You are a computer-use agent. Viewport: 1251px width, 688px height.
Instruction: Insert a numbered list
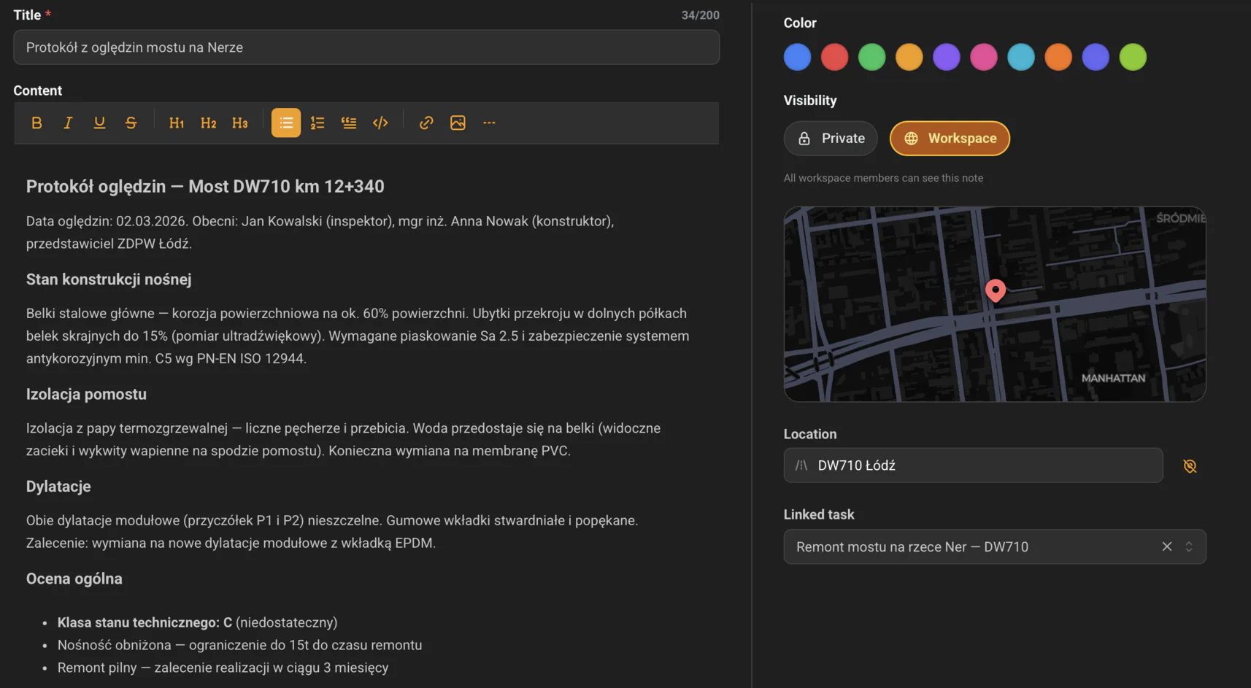pos(317,123)
